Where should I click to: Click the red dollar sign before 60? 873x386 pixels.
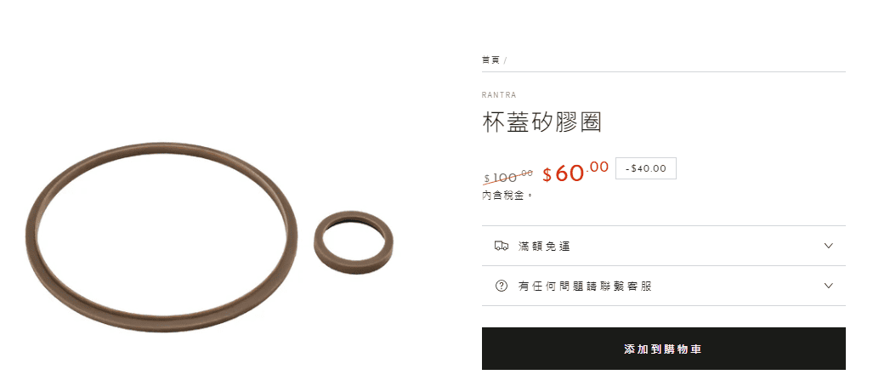(547, 175)
